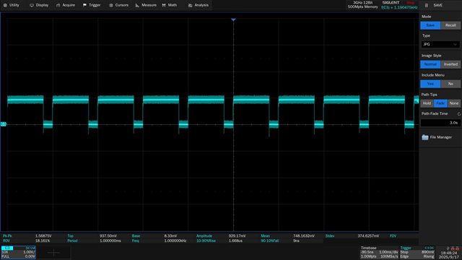Select the C3 ground level marker
Image resolution: width=462 pixels, height=260 pixels.
pyautogui.click(x=3, y=124)
